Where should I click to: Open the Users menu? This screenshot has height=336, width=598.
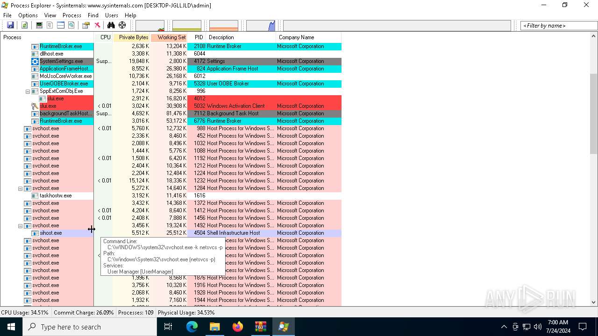(112, 15)
